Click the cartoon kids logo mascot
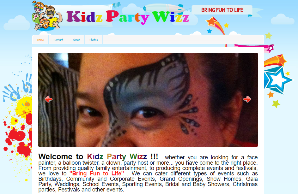 [x=47, y=16]
